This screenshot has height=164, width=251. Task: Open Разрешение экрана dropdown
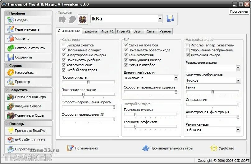pos(238,68)
